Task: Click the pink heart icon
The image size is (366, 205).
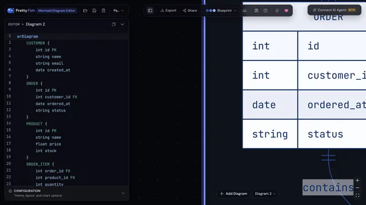Action: click(286, 10)
